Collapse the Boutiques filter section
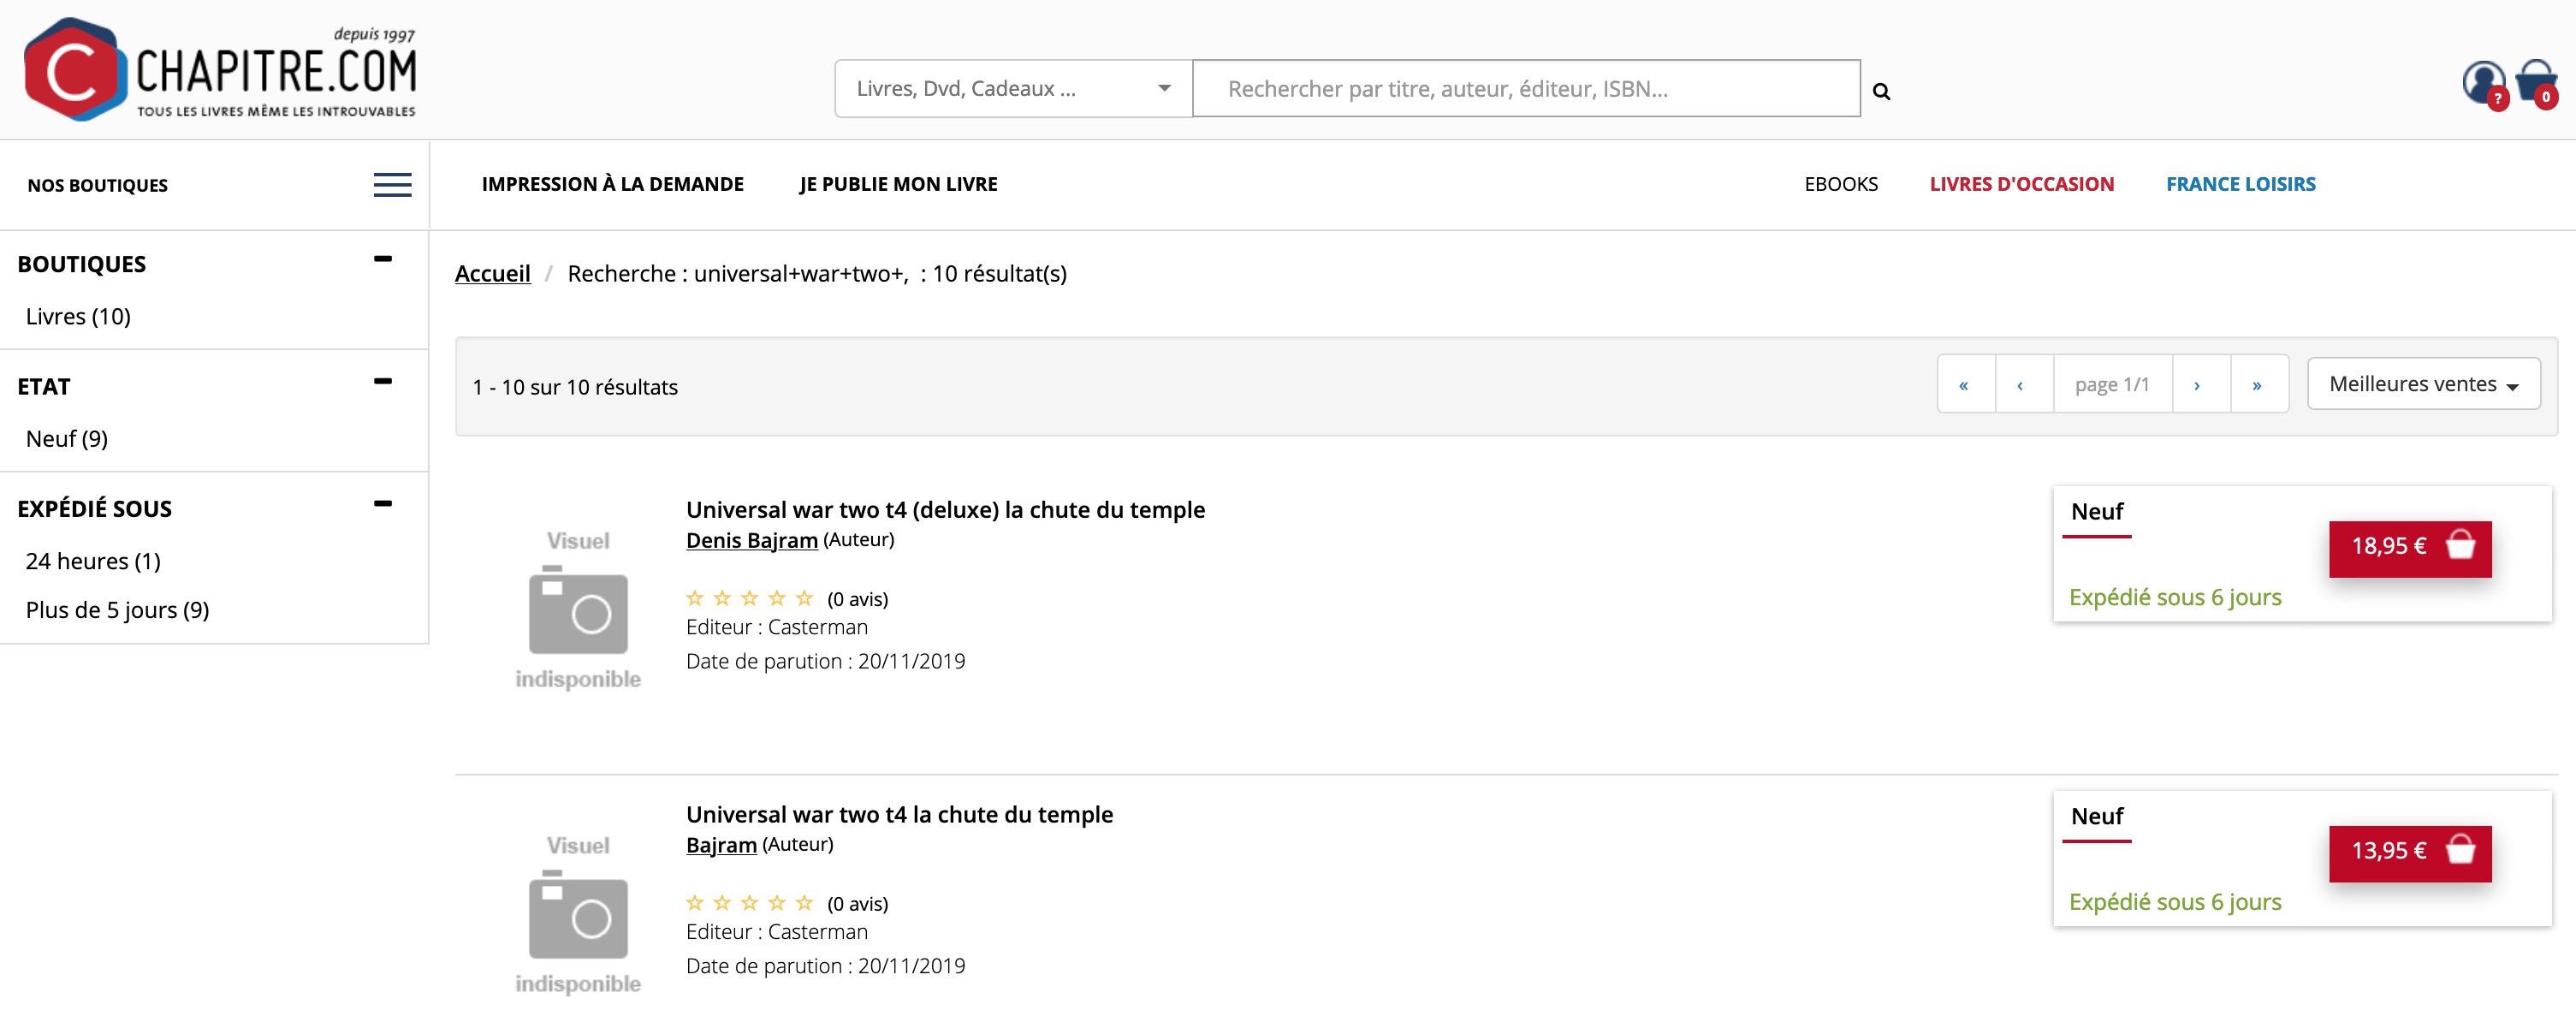 click(x=382, y=259)
